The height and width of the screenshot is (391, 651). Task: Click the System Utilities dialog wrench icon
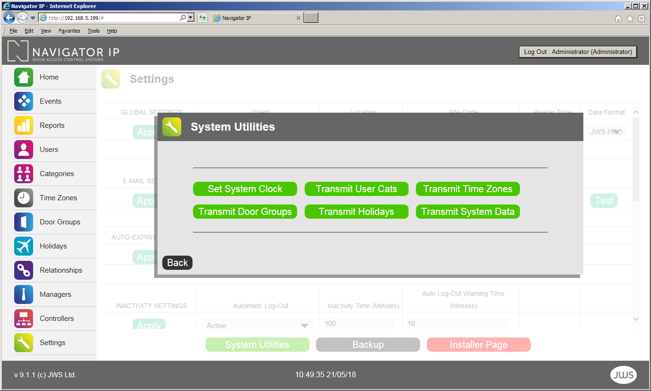point(172,127)
